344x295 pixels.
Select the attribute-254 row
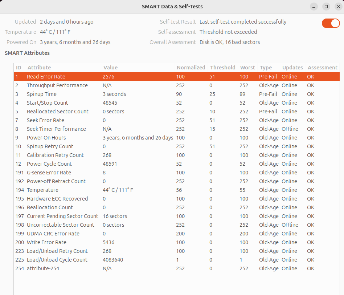coord(177,268)
